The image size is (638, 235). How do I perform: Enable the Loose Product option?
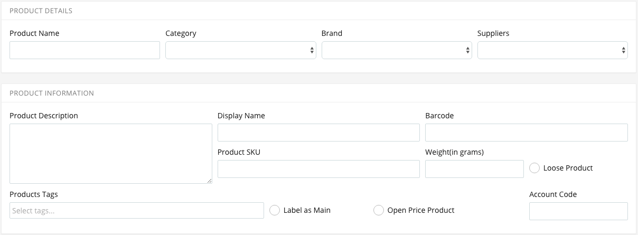pos(534,168)
